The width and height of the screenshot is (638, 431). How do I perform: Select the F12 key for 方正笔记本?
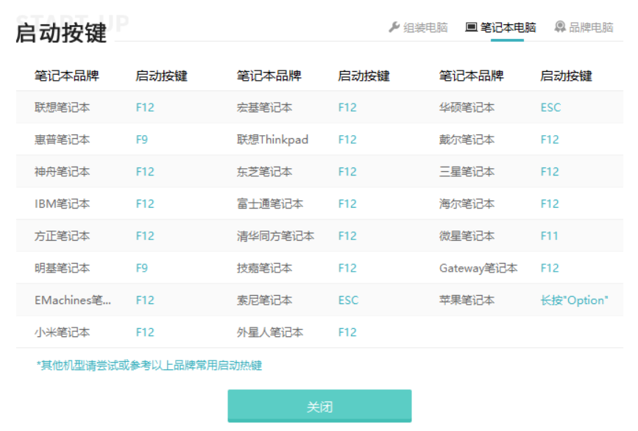(145, 236)
